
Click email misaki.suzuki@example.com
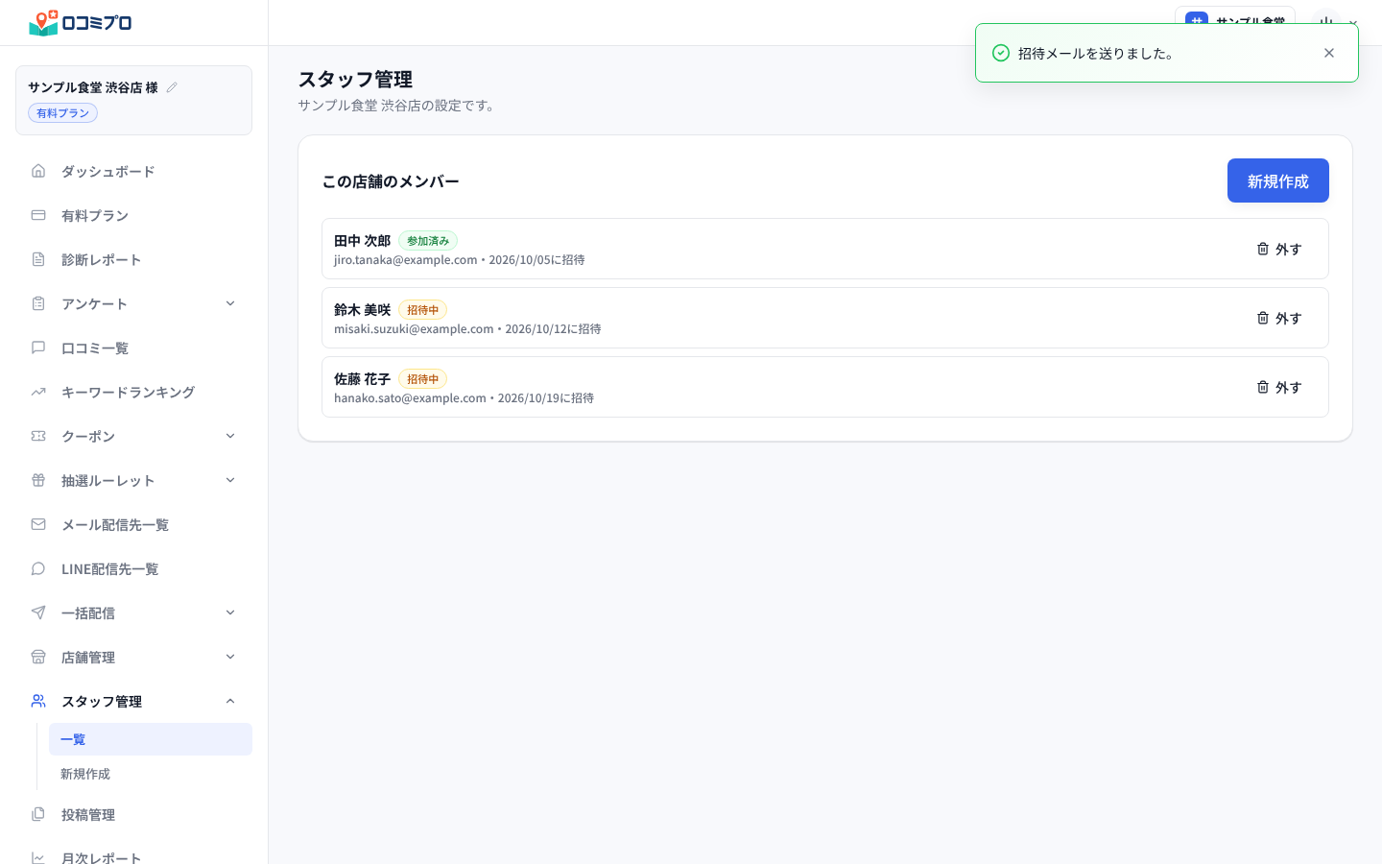point(414,329)
